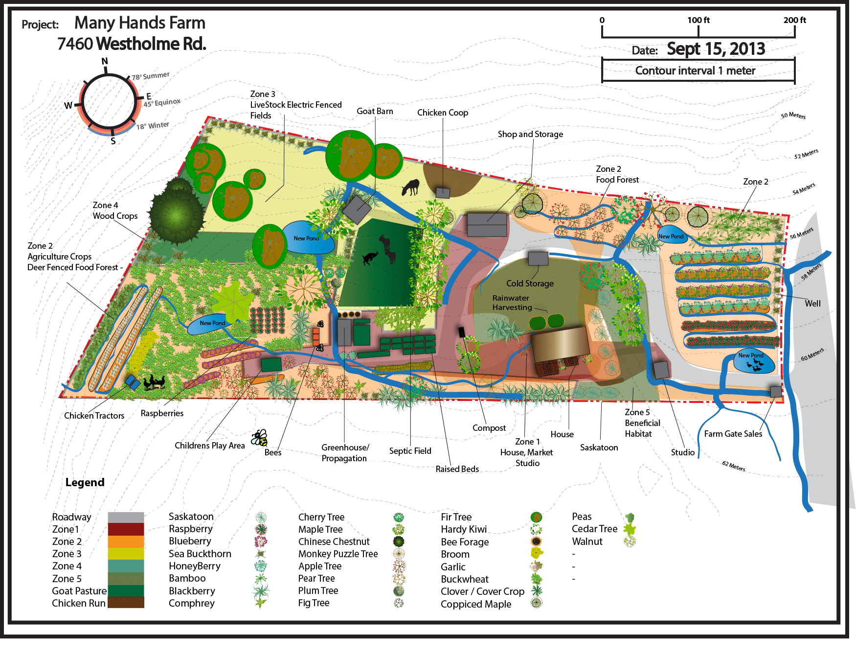Click the Zone 3 yellow swatch
Screen dimensions: 856x660
126,554
